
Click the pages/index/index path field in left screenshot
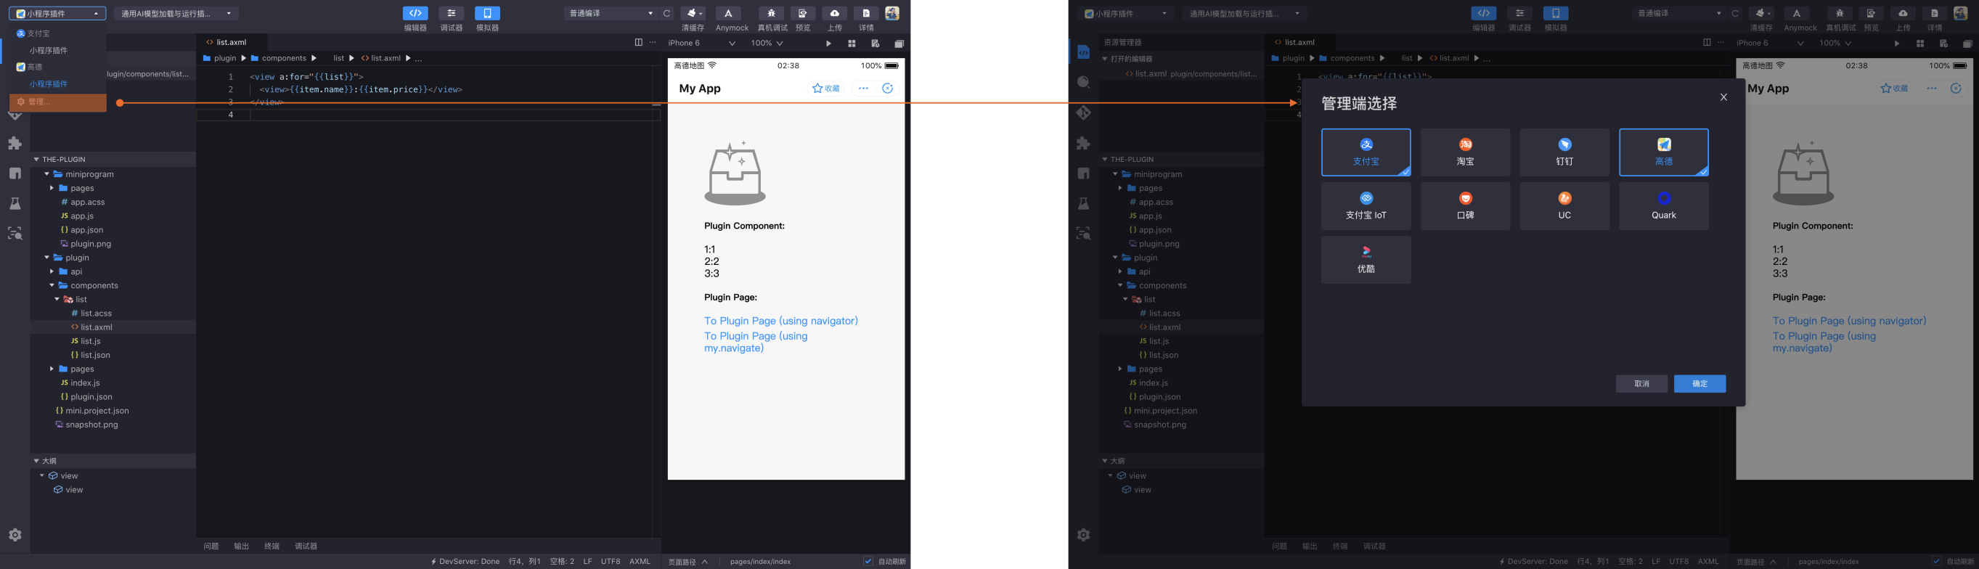pyautogui.click(x=760, y=561)
